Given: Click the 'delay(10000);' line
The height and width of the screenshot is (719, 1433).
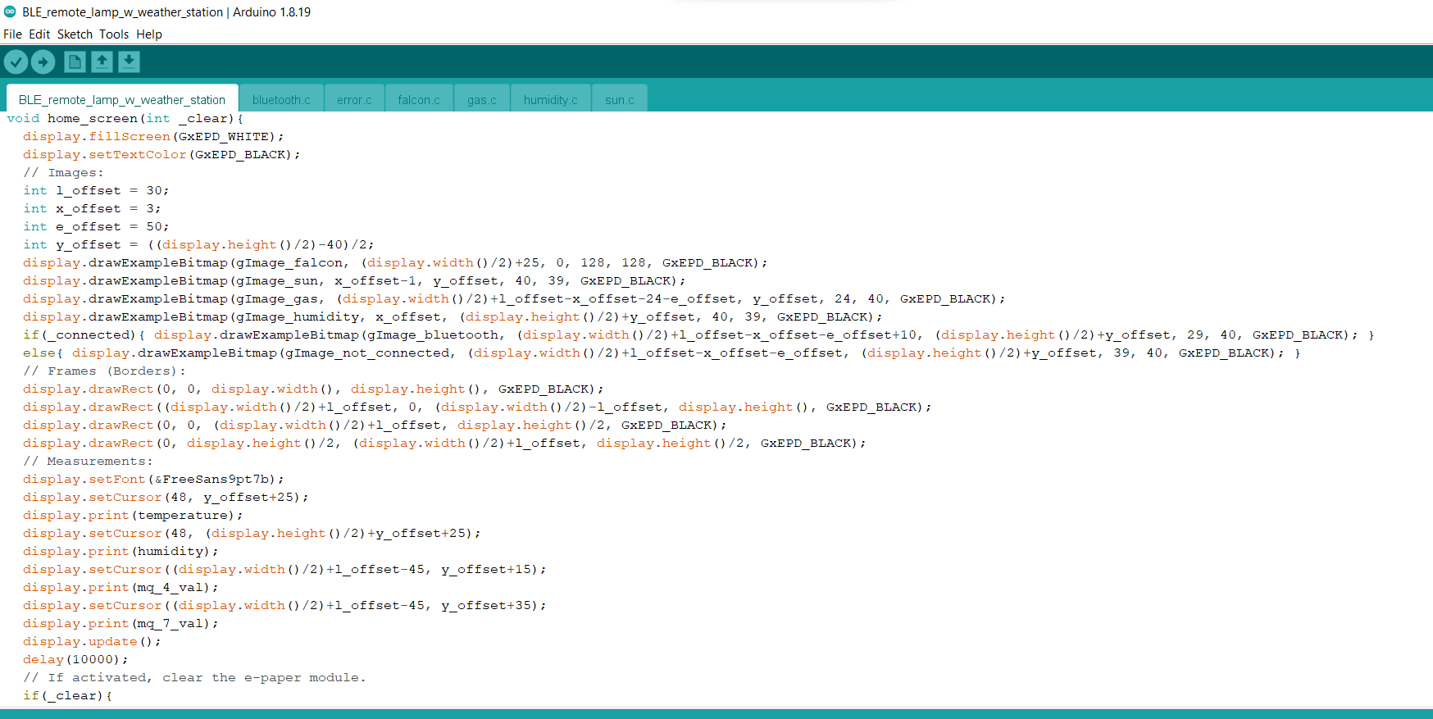Looking at the screenshot, I should pos(75,659).
